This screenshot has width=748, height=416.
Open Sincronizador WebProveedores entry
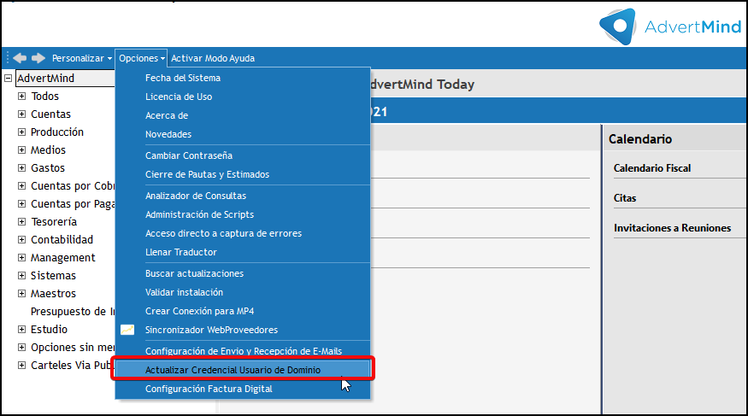click(243, 330)
